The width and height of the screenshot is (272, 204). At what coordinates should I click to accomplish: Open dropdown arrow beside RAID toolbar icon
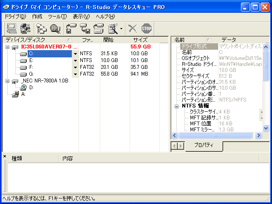click(x=121, y=28)
